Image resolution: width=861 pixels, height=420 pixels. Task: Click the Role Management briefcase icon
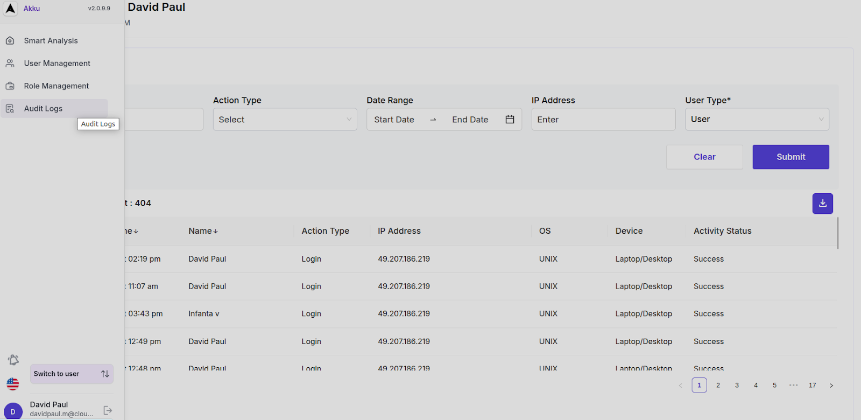pos(10,86)
